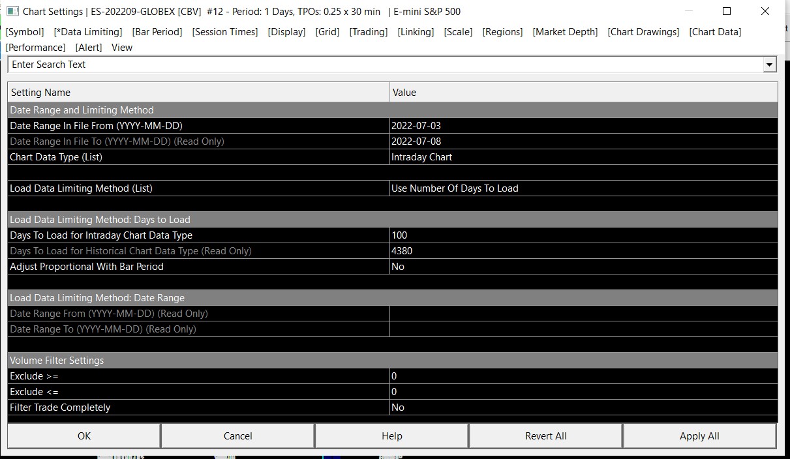Select the 2022-07-08 date range to value
The height and width of the screenshot is (459, 790).
click(584, 141)
